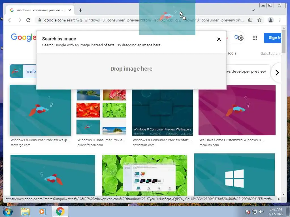Open the volume speaker tray icon
Viewport: 290px width, 217px height.
(x=261, y=212)
